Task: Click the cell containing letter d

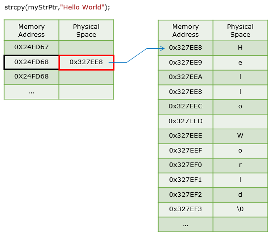Action: [x=240, y=195]
